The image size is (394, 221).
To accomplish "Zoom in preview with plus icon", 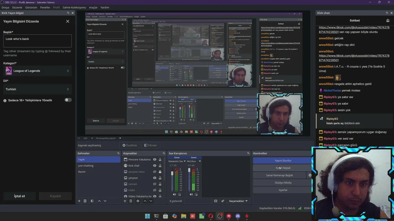I will coord(92,138).
